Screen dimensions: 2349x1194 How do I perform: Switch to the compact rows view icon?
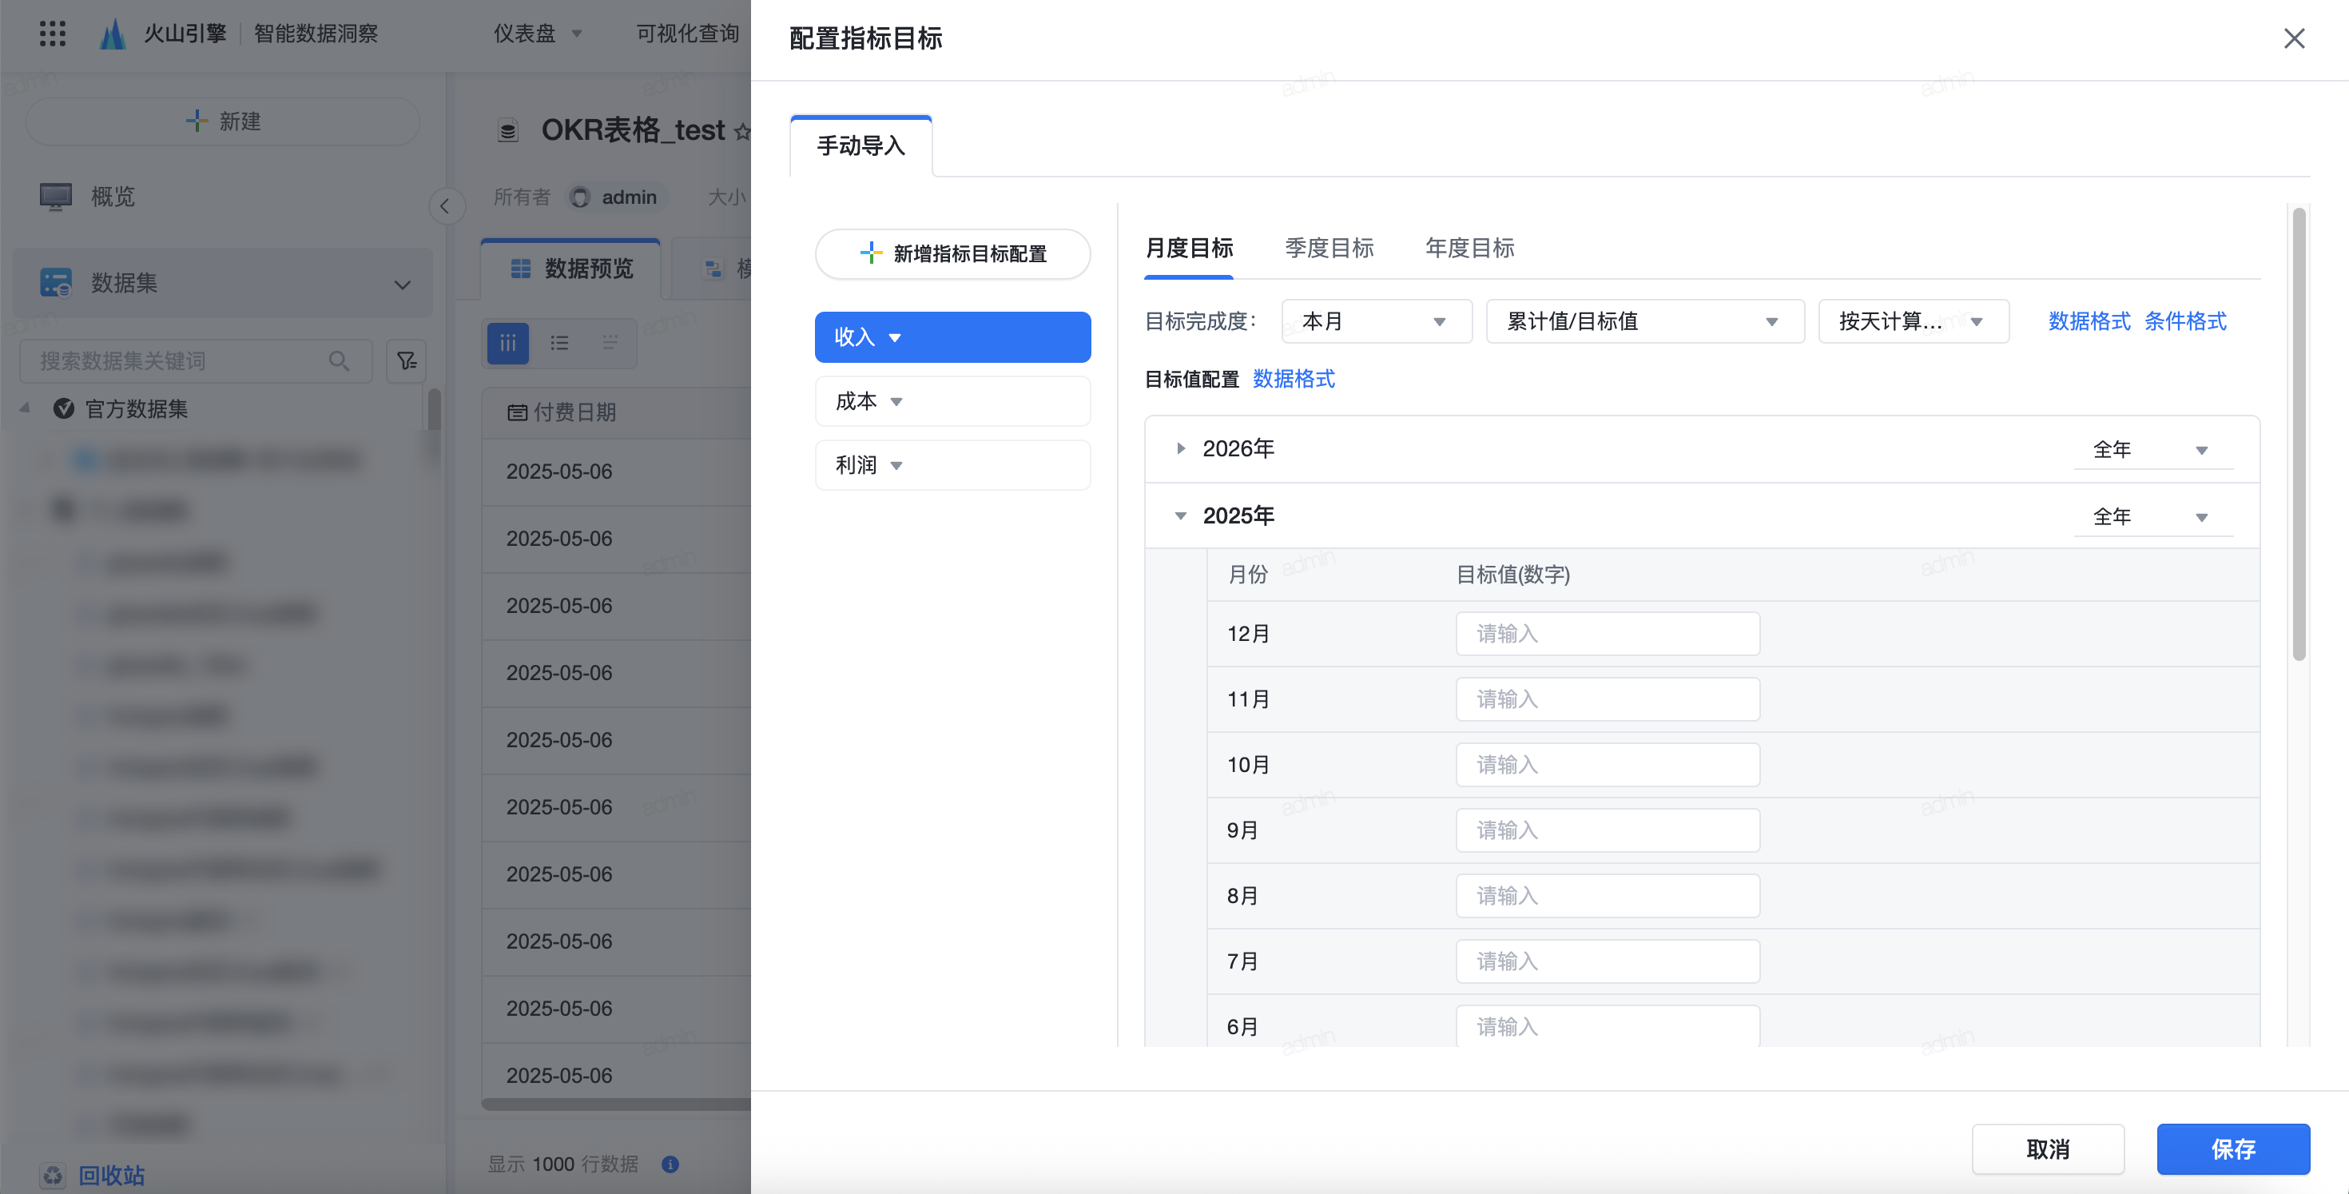click(610, 343)
